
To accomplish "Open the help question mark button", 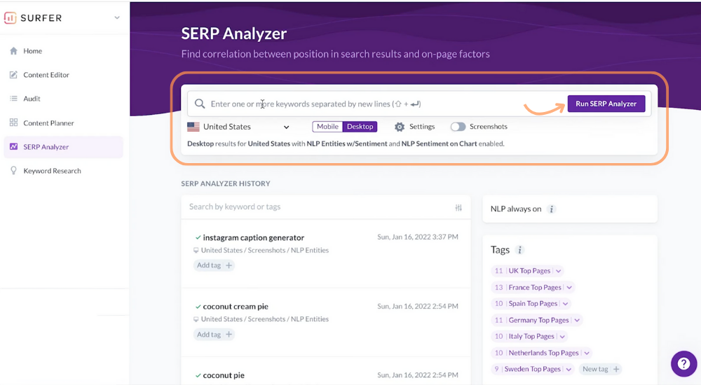I will click(683, 363).
